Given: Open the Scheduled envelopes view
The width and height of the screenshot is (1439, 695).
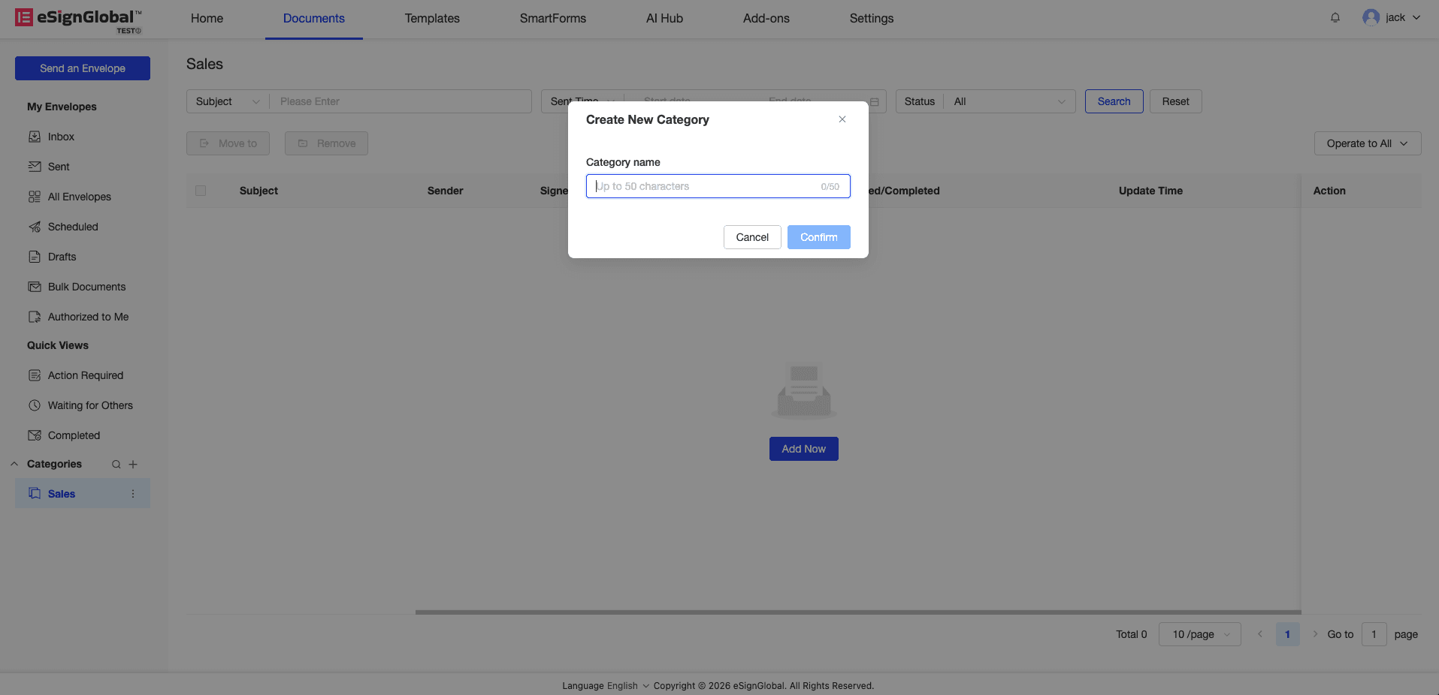Looking at the screenshot, I should (73, 227).
